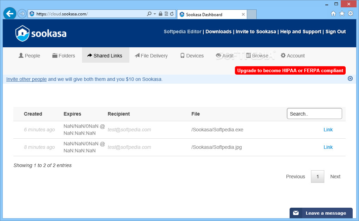This screenshot has height=221, width=359.
Task: Open Link for Softpedia.exe row
Action: click(328, 130)
